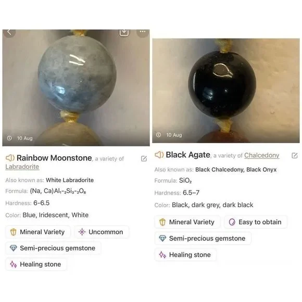Tap the agate Healing stone tag

(186, 255)
